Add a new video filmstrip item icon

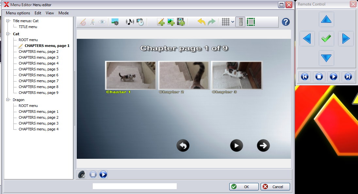[x=181, y=22]
